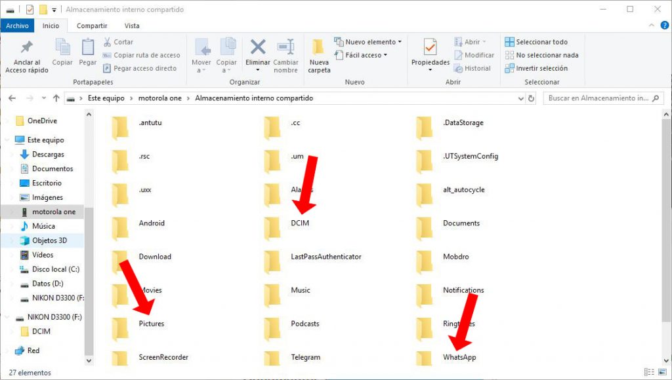
Task: Expand the Fácil acceso dropdown
Action: (361, 55)
